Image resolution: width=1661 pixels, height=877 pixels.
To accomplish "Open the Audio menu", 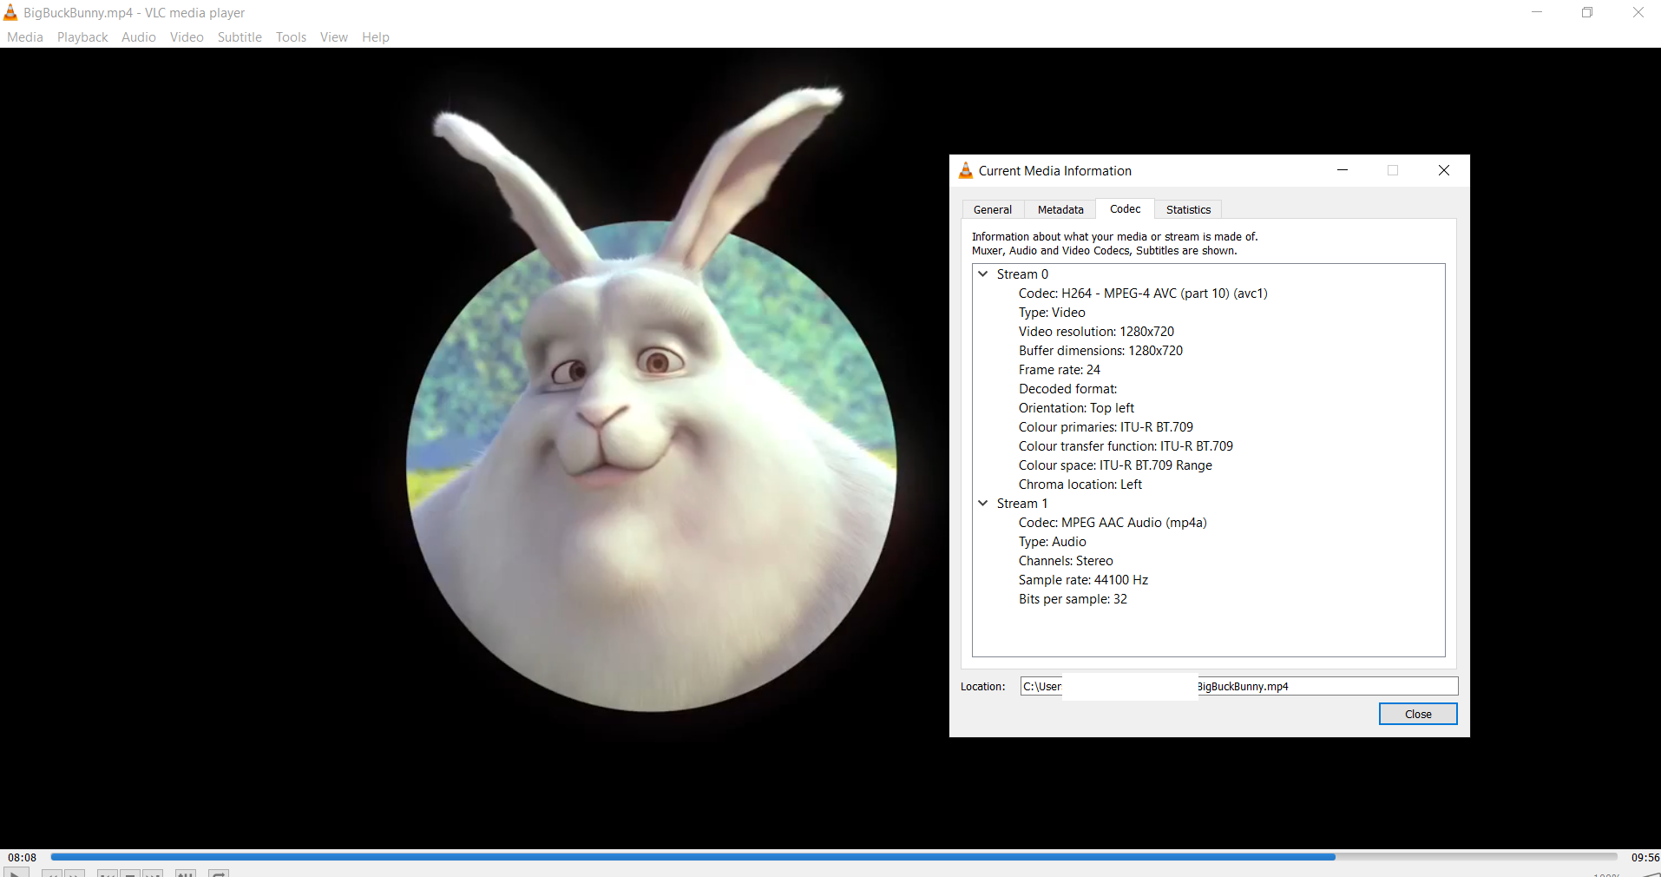I will click(x=139, y=37).
